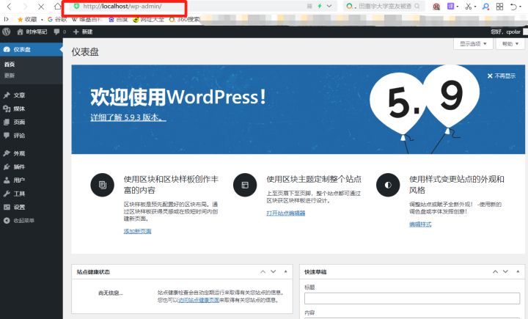Viewport: 528px width, 319px height.
Task: Follow the 打开站点编辑器 link
Action: [x=286, y=213]
